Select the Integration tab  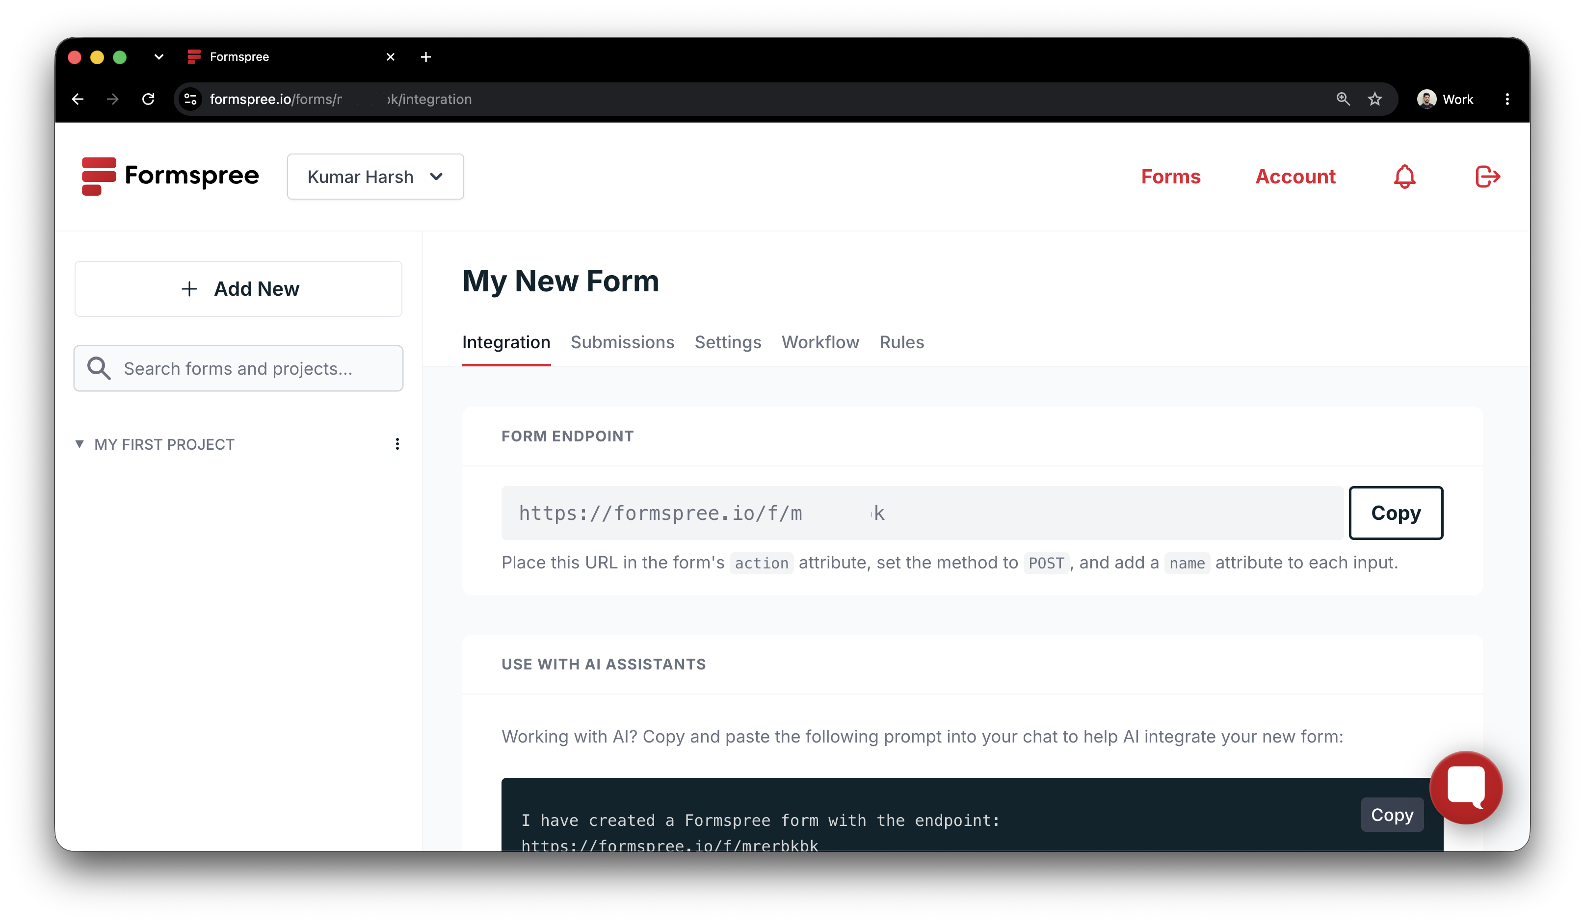click(506, 342)
